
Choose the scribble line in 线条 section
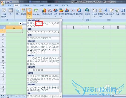tap(58, 32)
